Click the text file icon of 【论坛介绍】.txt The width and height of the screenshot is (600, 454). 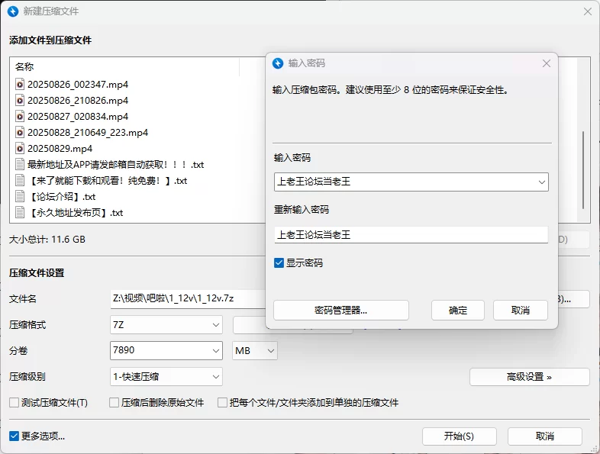click(20, 197)
